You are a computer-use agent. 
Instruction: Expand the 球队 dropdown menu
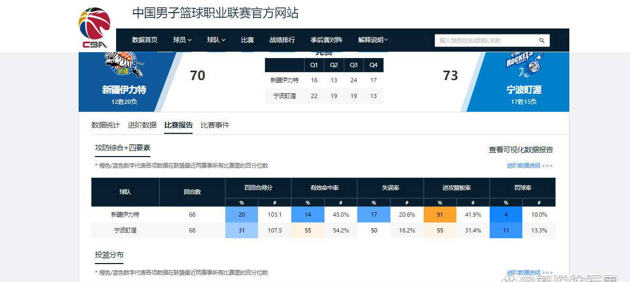coord(216,40)
